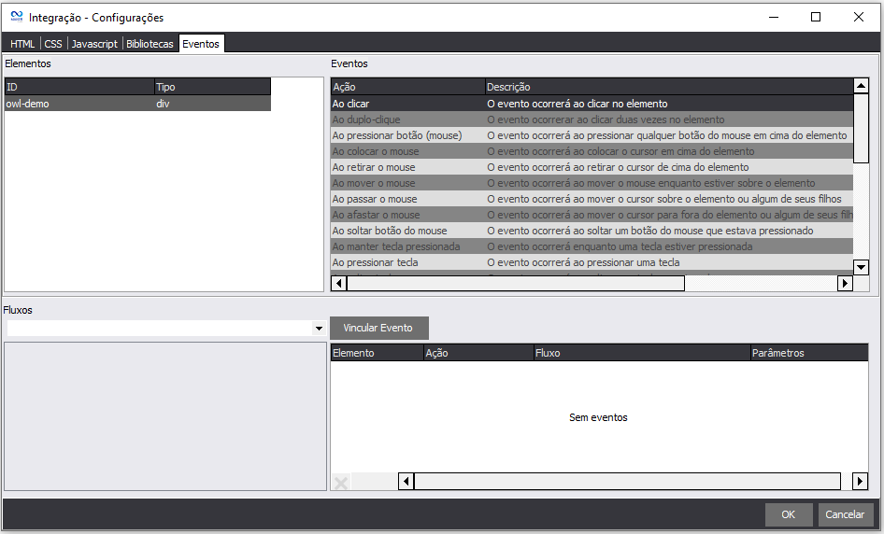Go to the Bibliotecas tab
The image size is (884, 534).
150,44
